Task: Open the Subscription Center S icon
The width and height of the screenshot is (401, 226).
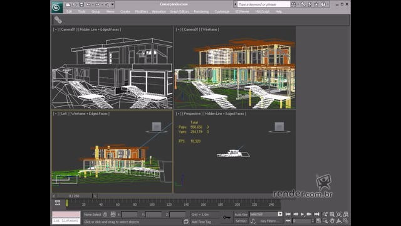Action: pyautogui.click(x=310, y=4)
